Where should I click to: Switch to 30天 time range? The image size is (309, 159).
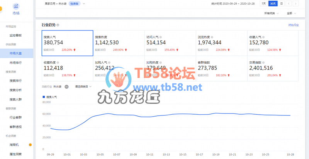(273, 3)
